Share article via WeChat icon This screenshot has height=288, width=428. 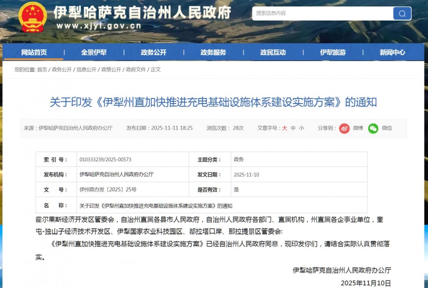373,128
